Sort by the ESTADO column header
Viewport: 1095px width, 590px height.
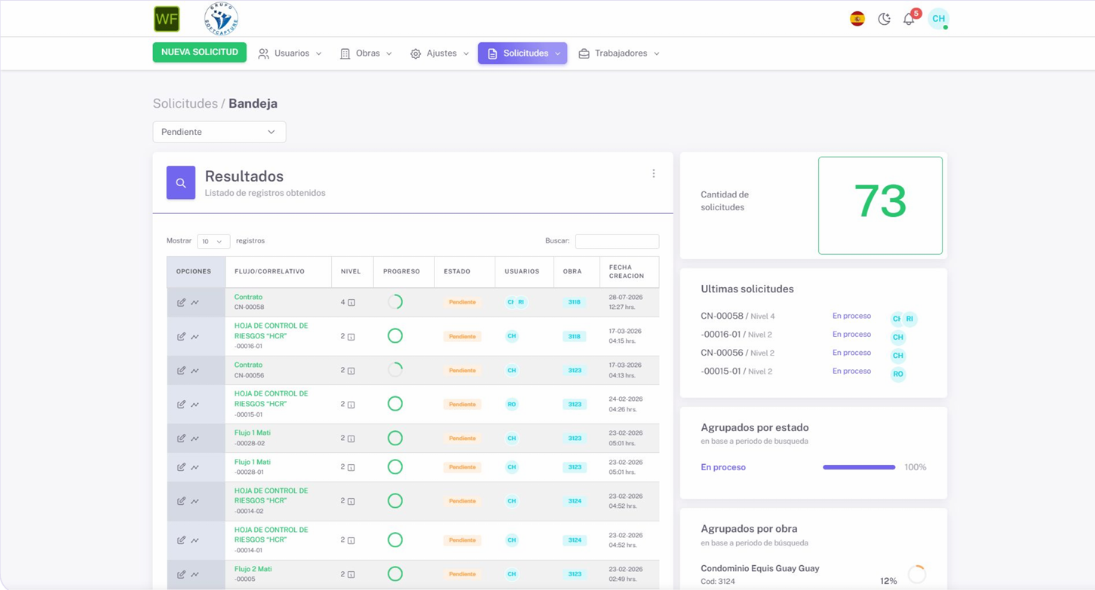tap(464, 271)
